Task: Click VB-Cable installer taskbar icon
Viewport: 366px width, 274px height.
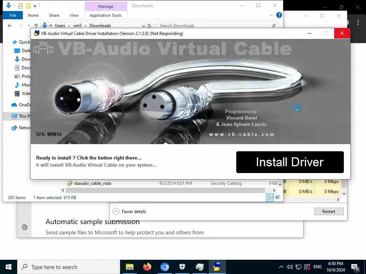Action: [217, 267]
